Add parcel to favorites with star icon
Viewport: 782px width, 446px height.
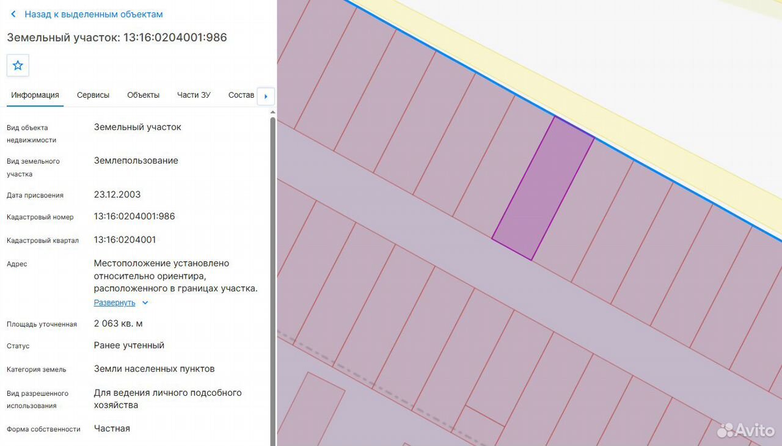[18, 65]
